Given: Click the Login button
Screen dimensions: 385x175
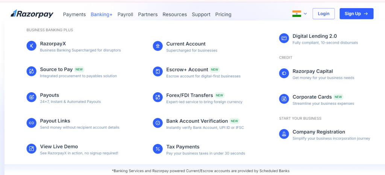Looking at the screenshot, I should [x=324, y=14].
